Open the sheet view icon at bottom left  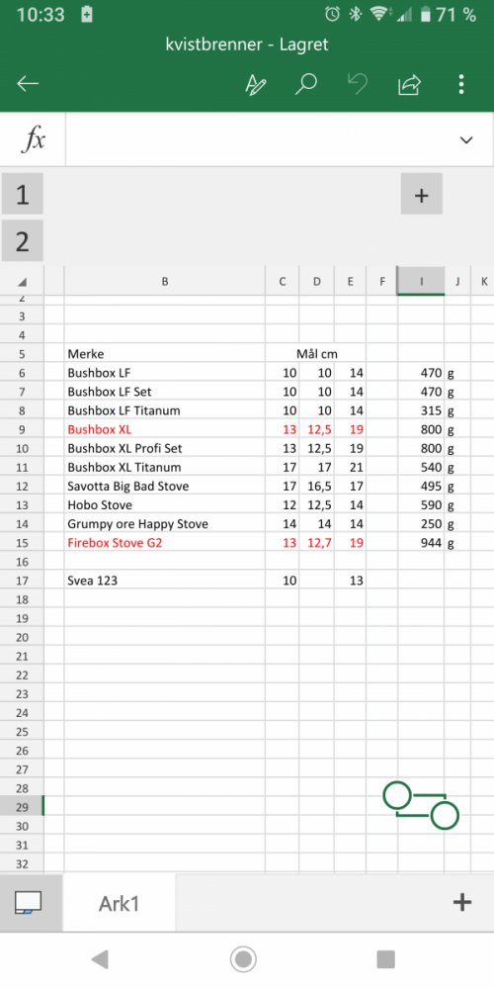pos(29,903)
